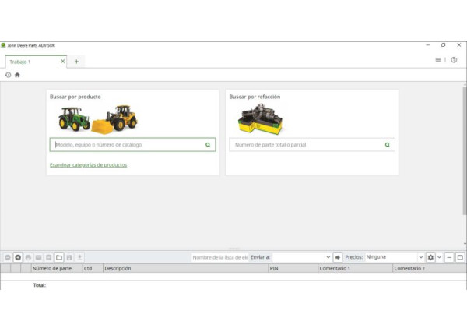Open the settings gear in parts list toolbar

pyautogui.click(x=430, y=257)
